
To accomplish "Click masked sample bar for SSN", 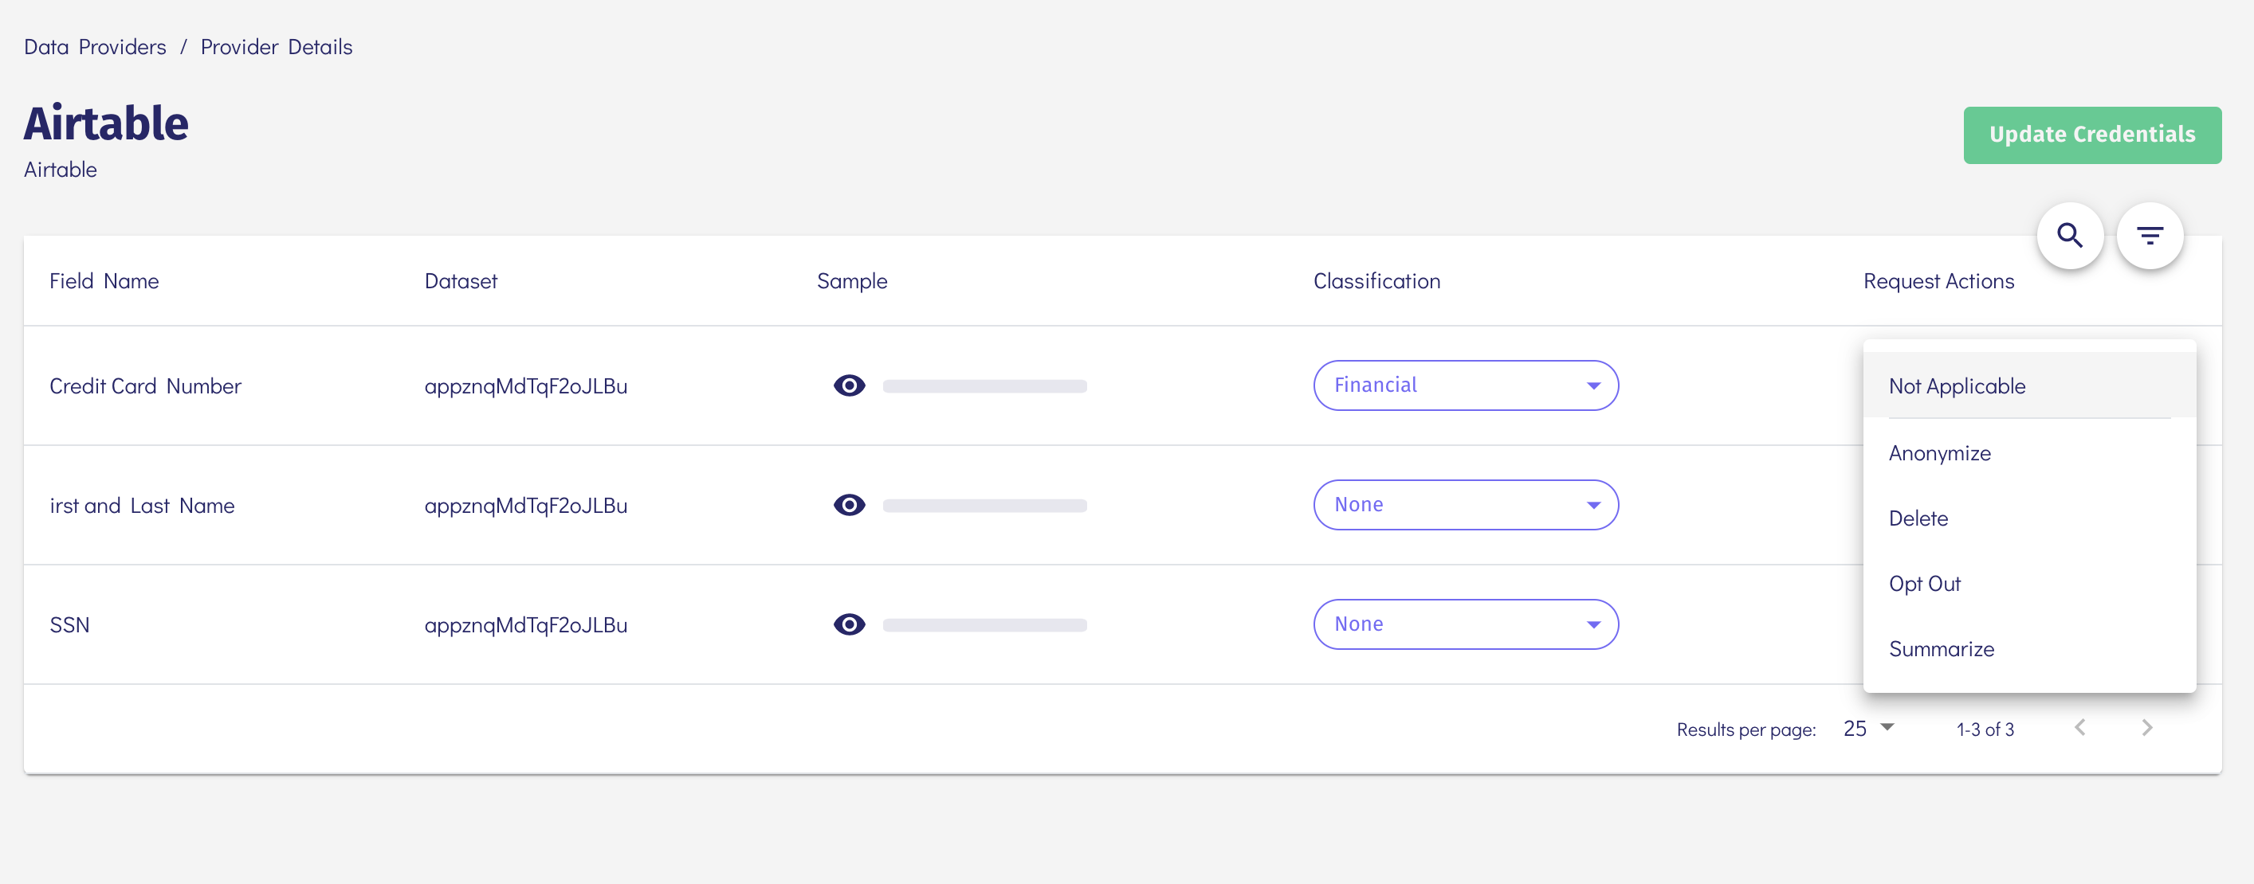I will point(984,624).
